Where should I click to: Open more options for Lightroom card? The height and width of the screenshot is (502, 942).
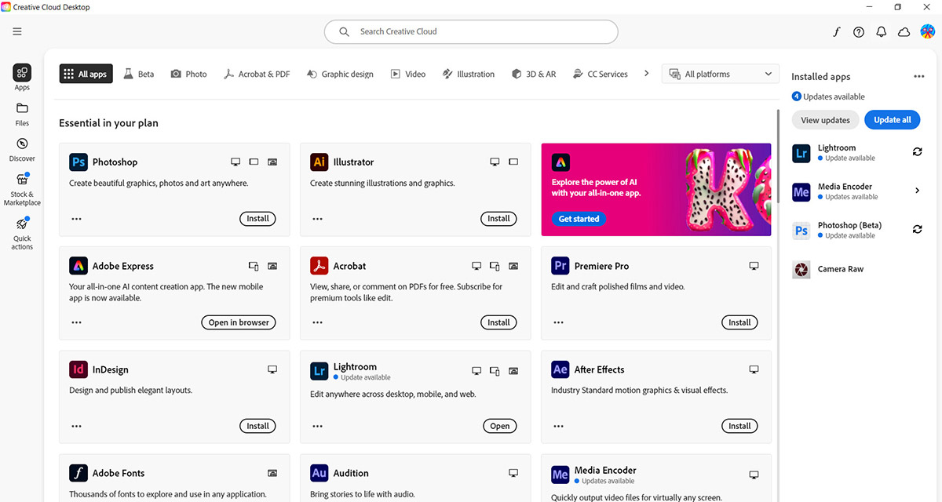point(317,426)
